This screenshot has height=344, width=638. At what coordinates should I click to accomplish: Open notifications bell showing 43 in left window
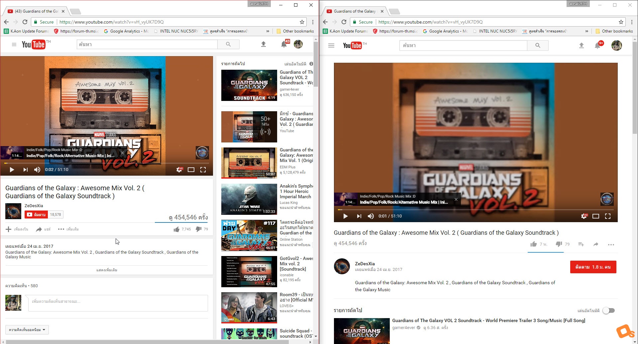tap(284, 44)
